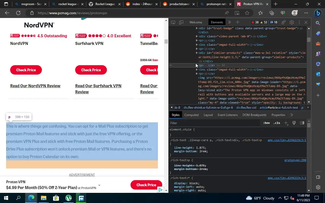Viewport: 325px width, 203px height.
Task: Expand the video-parent div node
Action: (x=197, y=36)
